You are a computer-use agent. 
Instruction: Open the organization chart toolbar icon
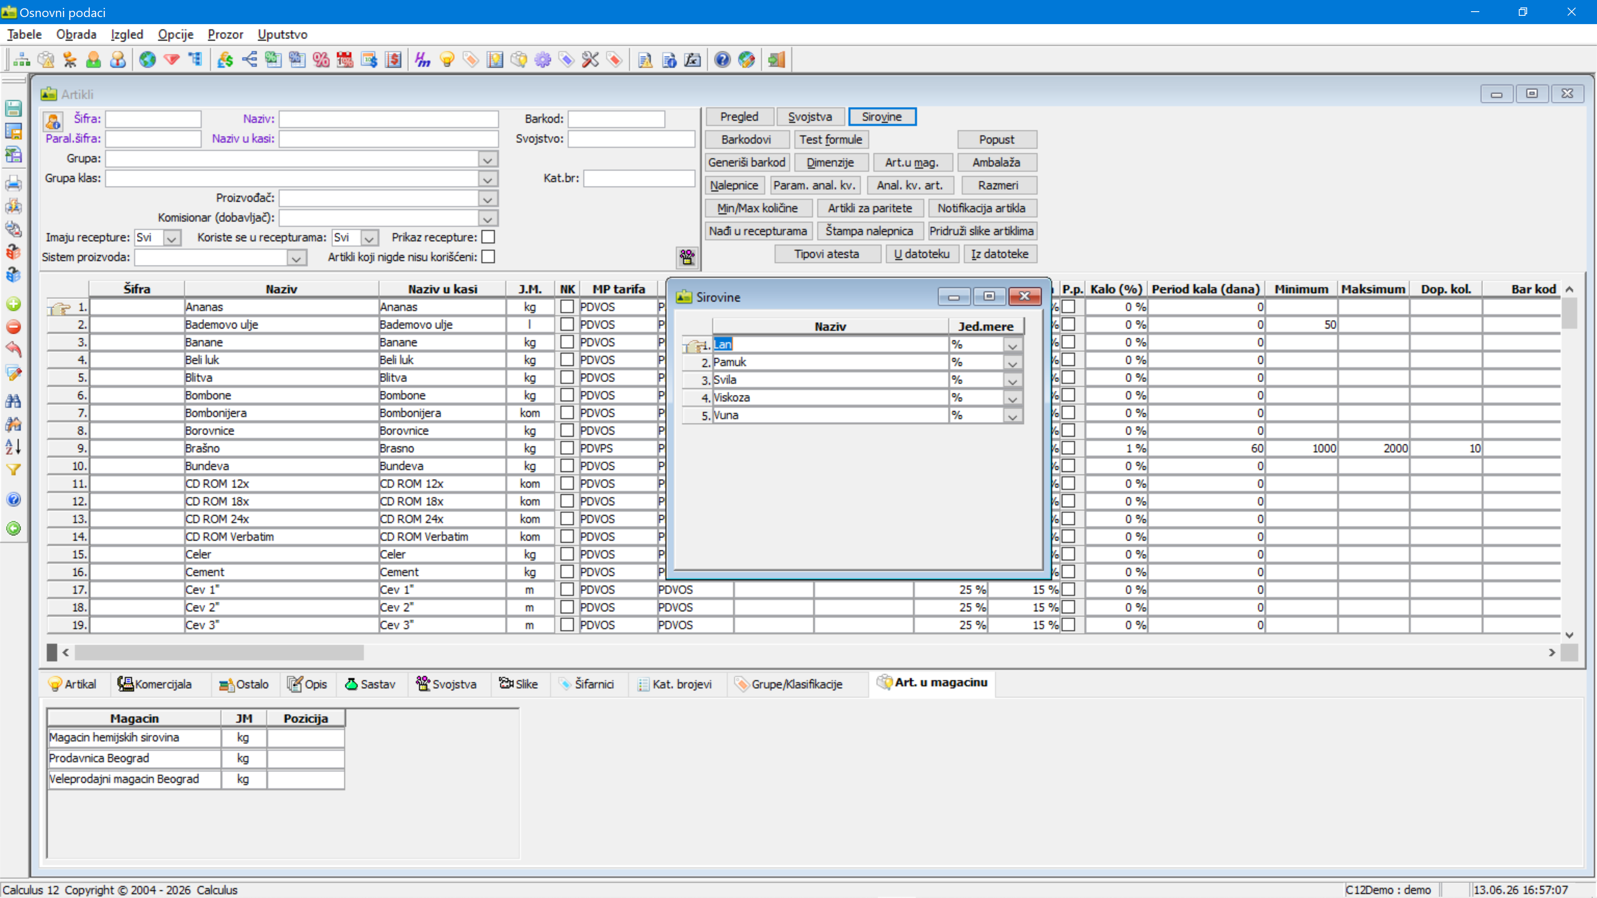[22, 59]
